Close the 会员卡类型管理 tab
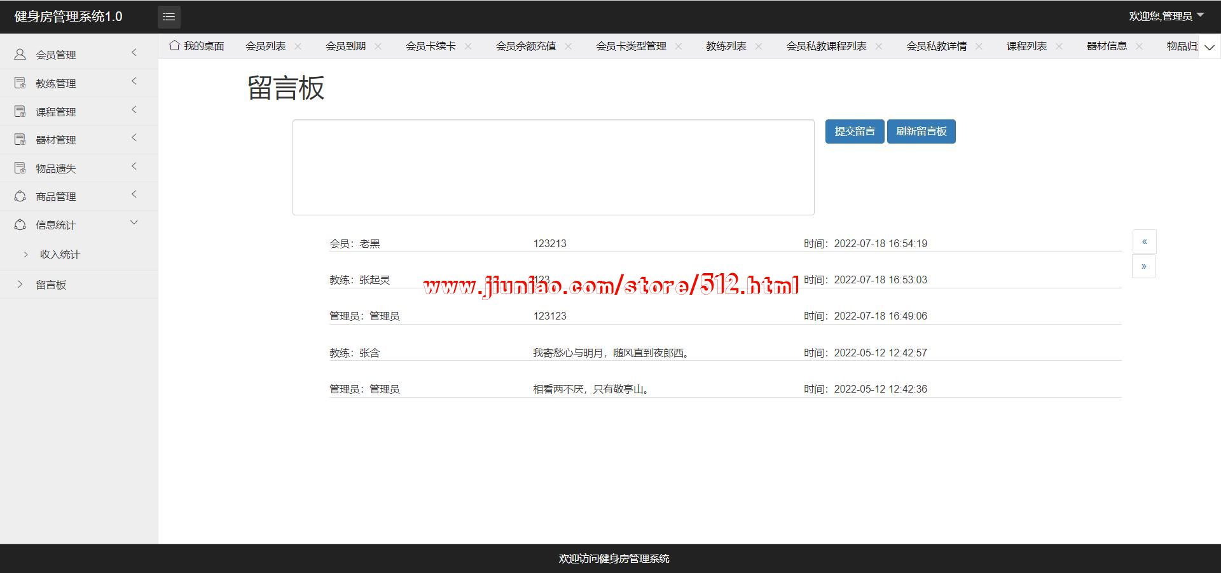This screenshot has width=1221, height=573. point(678,46)
